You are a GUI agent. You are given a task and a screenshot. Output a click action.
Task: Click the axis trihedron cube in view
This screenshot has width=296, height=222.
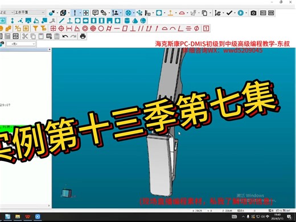click(x=67, y=193)
